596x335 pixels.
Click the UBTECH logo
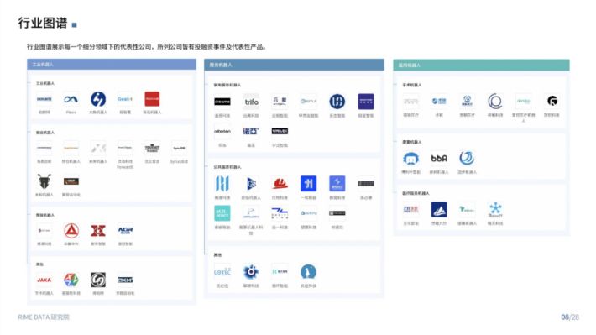222,272
